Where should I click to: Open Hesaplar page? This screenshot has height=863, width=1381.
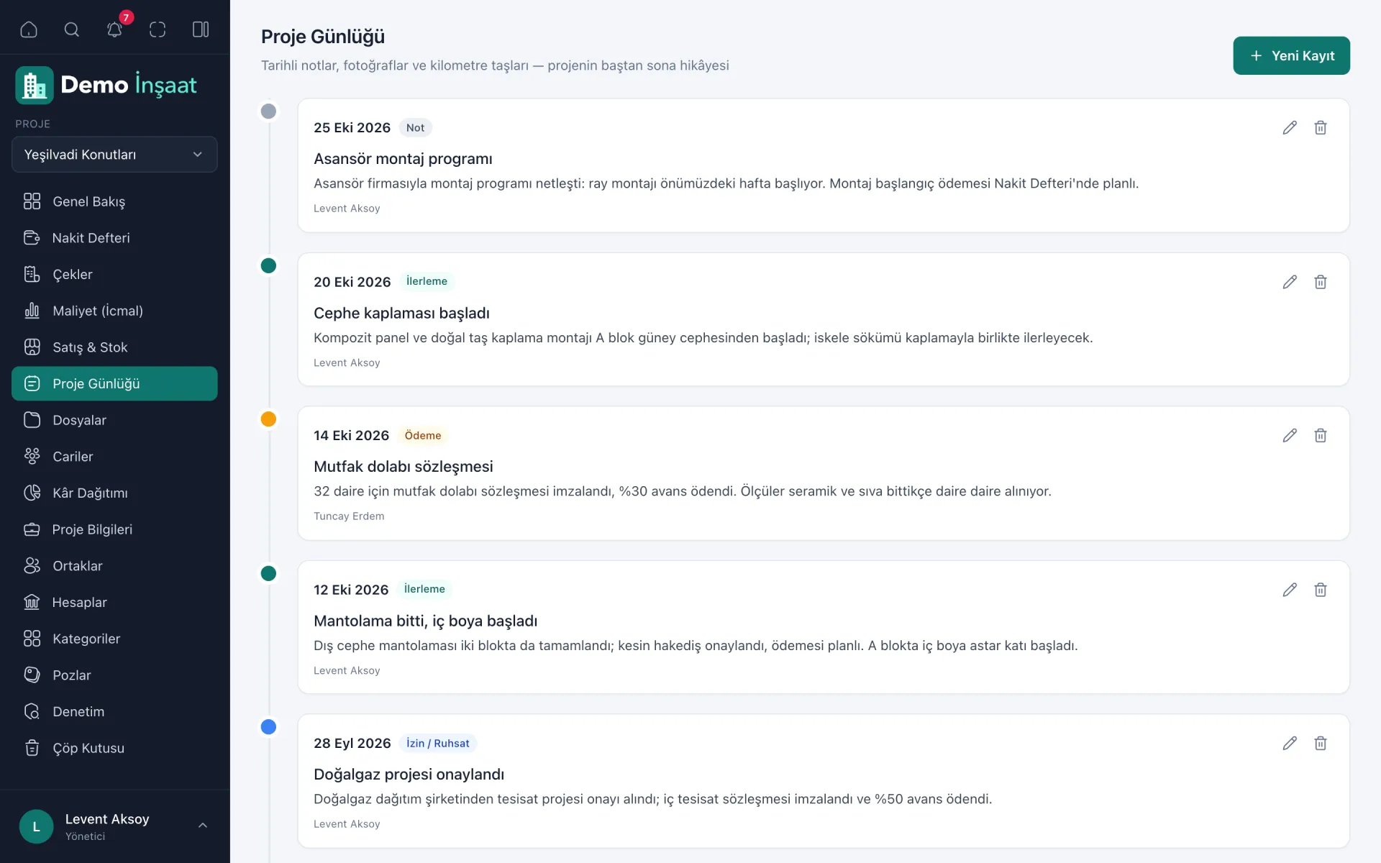point(114,602)
